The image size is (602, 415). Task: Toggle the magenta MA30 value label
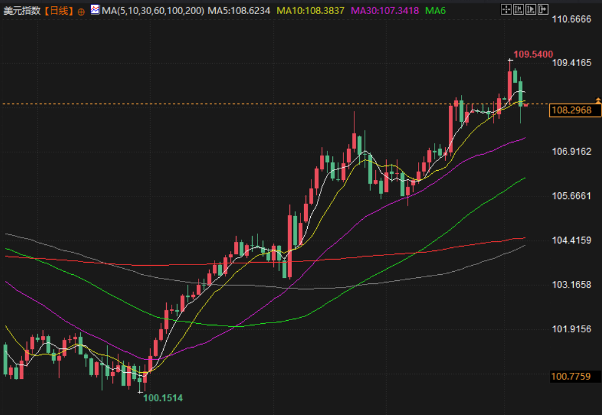click(x=385, y=10)
